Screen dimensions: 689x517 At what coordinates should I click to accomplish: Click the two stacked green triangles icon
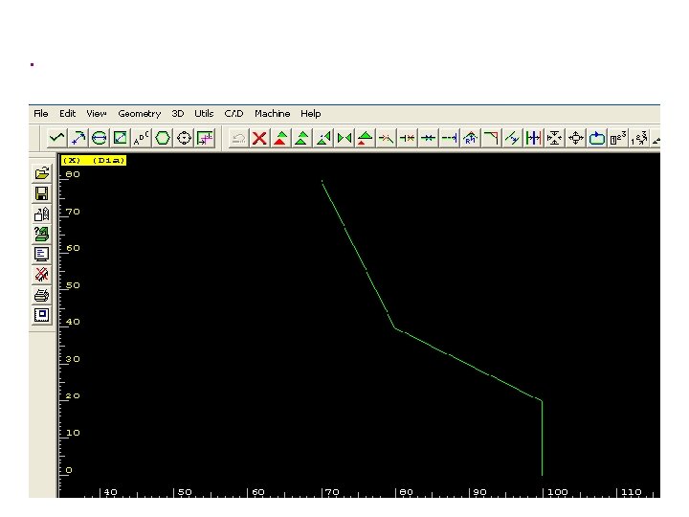click(x=301, y=139)
